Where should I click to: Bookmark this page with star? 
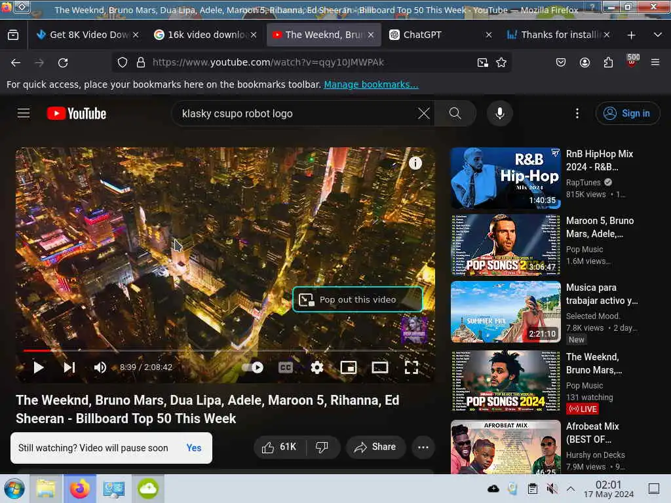tap(501, 62)
